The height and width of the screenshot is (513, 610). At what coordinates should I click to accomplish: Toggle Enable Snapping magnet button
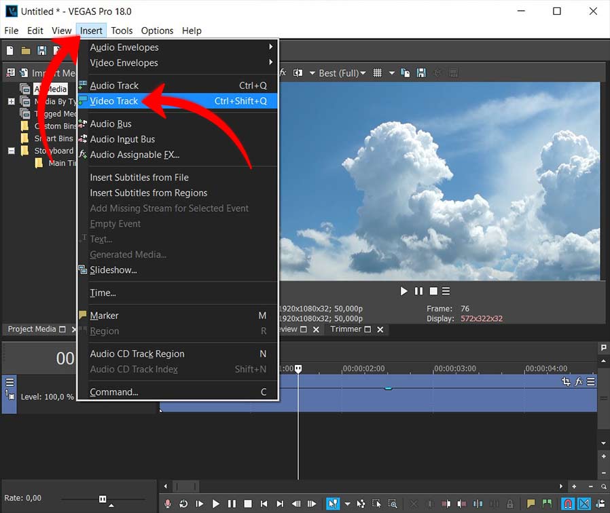568,504
